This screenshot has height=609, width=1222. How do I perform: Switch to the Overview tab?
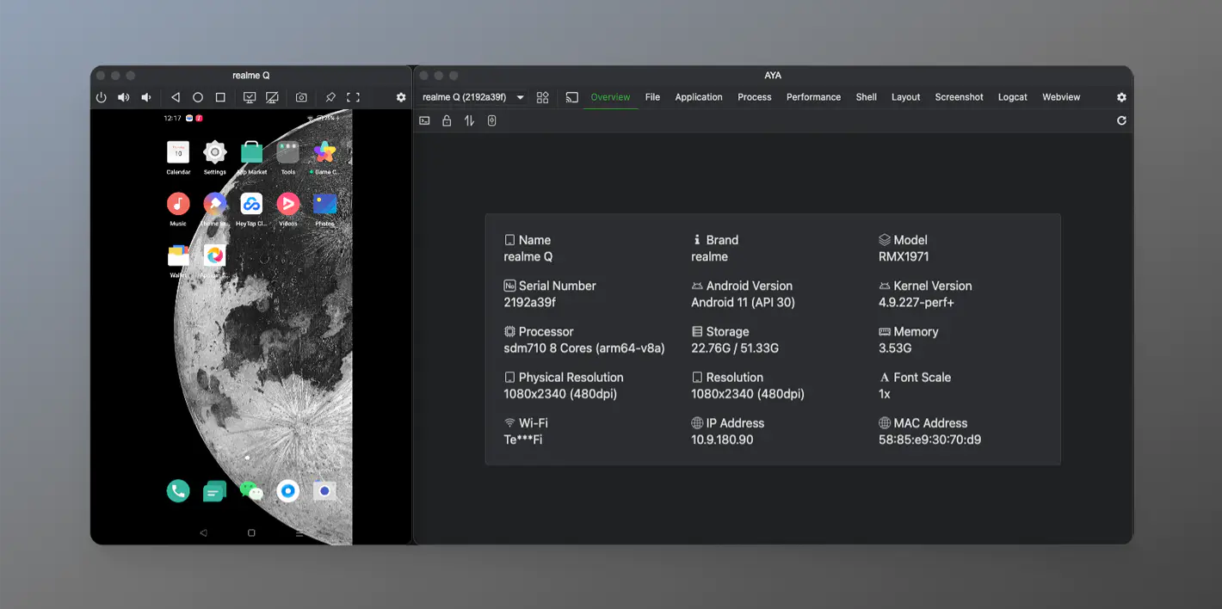point(610,97)
